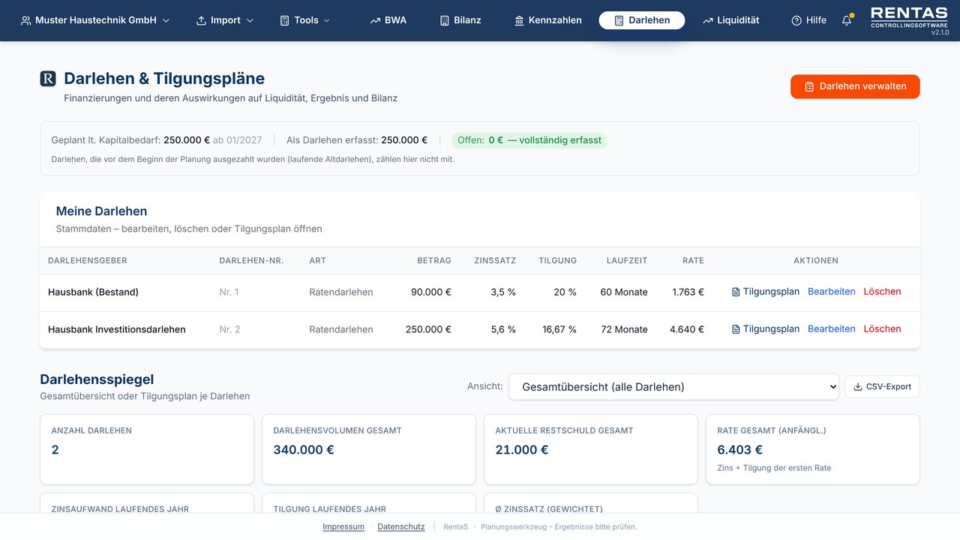
Task: Click the RentaS R logo beside the page title
Action: pyautogui.click(x=48, y=79)
